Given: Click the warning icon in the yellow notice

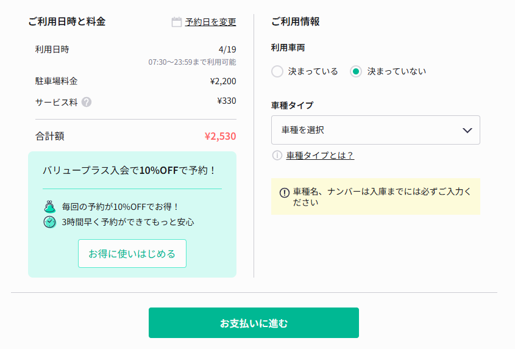Looking at the screenshot, I should coord(285,193).
